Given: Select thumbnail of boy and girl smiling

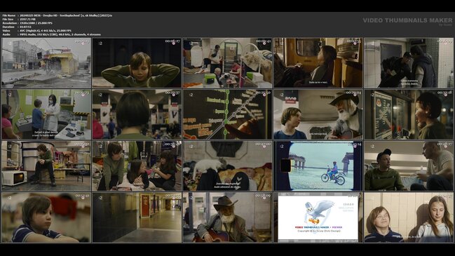Looking at the screenshot, I should 409,217.
